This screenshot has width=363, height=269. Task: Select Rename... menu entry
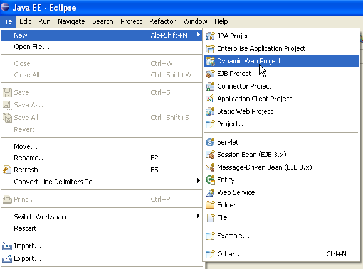pos(102,158)
